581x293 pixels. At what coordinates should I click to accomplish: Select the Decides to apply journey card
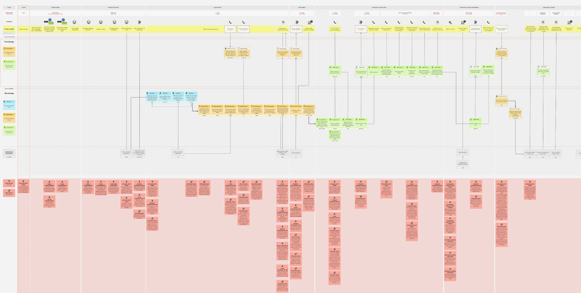pyautogui.click(x=101, y=29)
